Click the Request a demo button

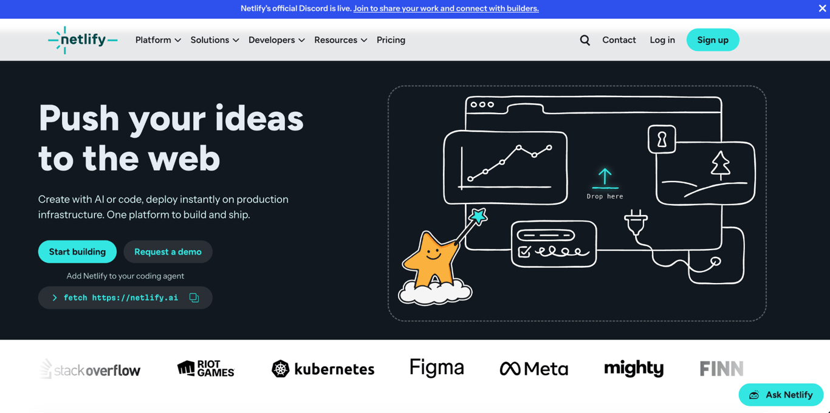pos(168,251)
